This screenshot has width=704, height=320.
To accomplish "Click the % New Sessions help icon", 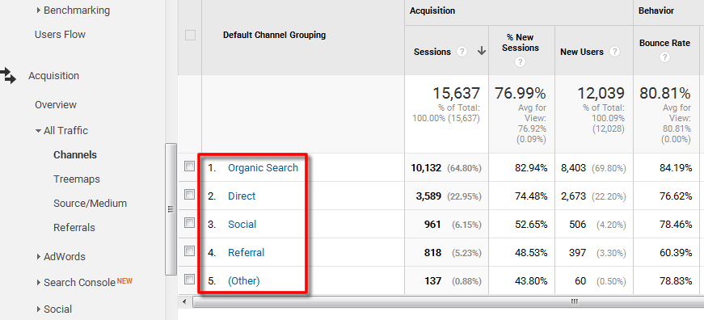I will point(520,62).
